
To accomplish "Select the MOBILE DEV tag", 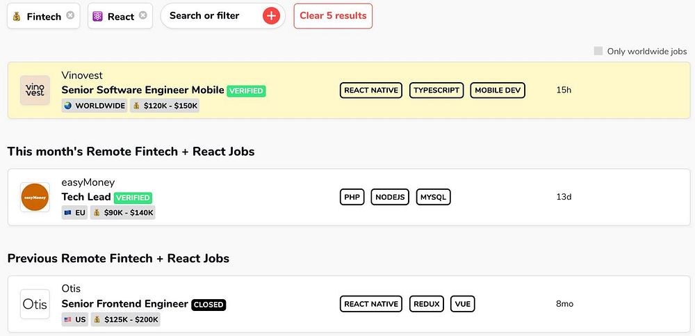I will [x=498, y=90].
